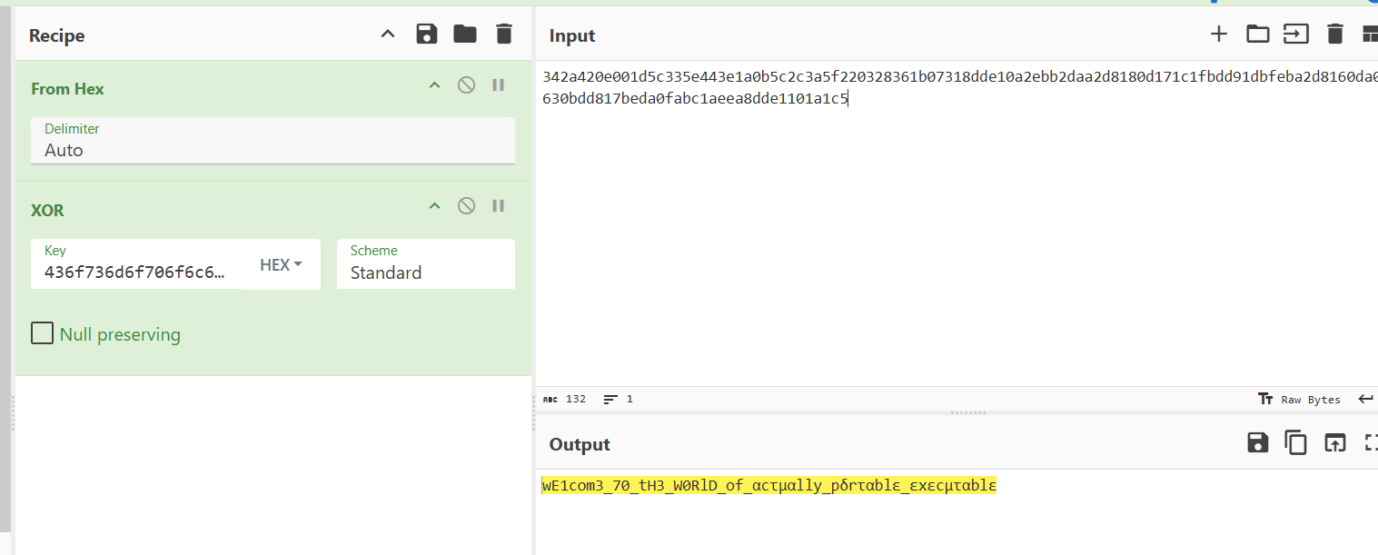This screenshot has height=555, width=1378.
Task: Save output to file
Action: click(x=1257, y=442)
